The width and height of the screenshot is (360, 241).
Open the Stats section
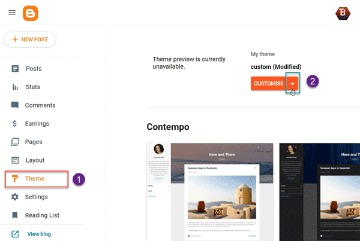[33, 87]
